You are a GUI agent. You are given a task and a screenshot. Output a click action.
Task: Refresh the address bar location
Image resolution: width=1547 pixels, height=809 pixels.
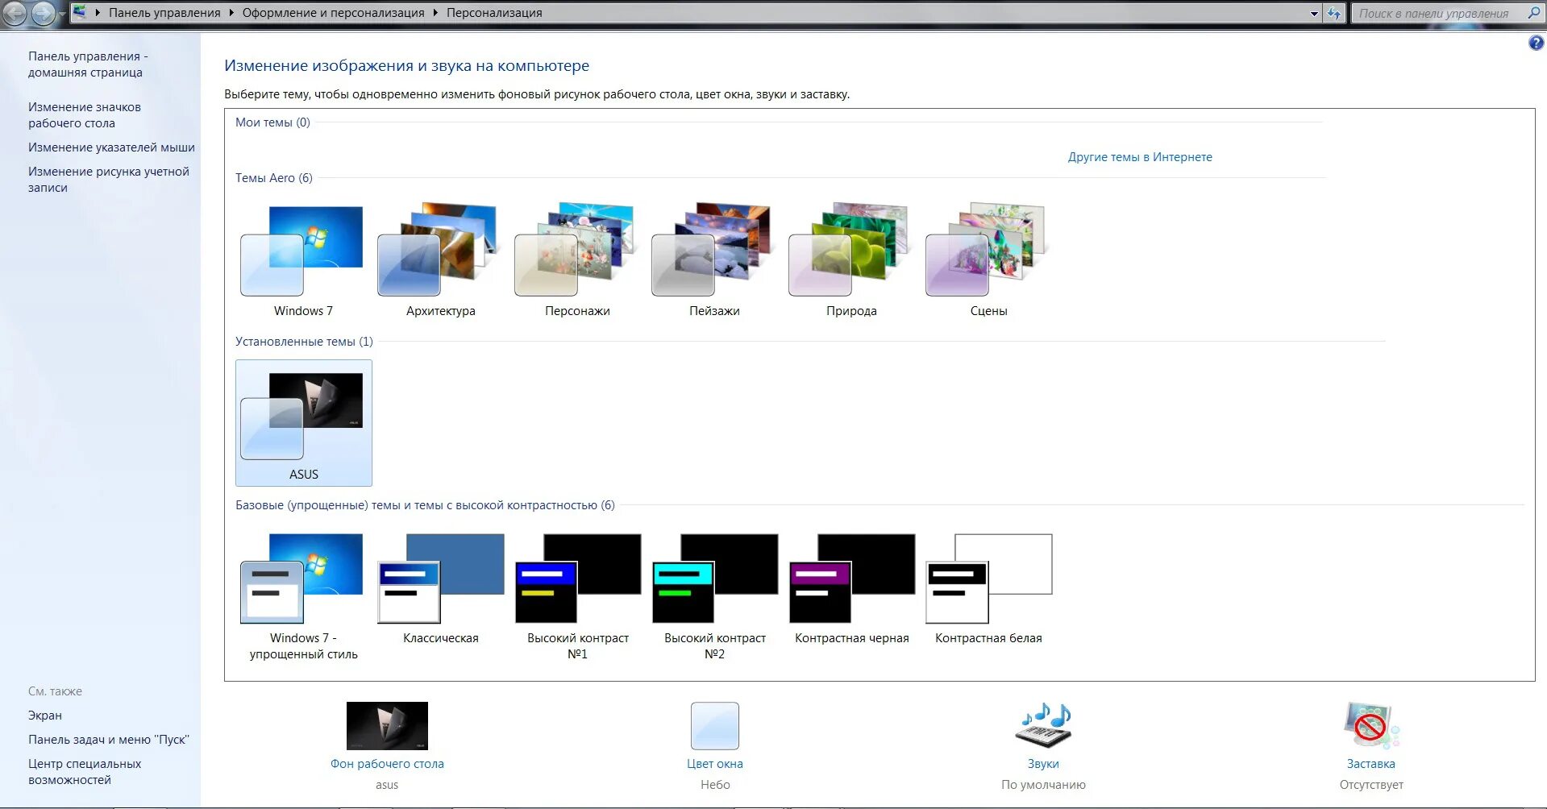pyautogui.click(x=1334, y=13)
